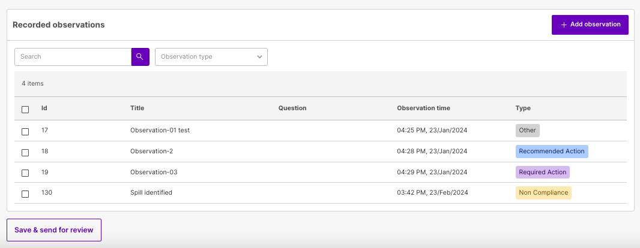640x248 pixels.
Task: Click the plus icon in Add observation
Action: (x=564, y=25)
